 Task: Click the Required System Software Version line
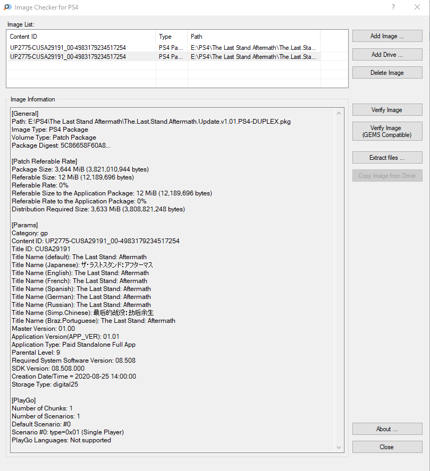pos(74,361)
